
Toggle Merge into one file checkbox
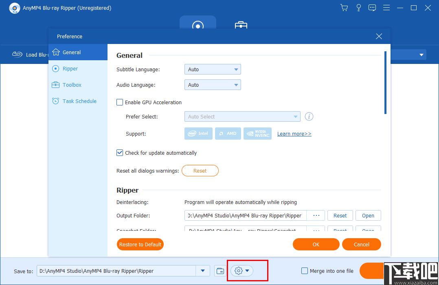point(304,271)
